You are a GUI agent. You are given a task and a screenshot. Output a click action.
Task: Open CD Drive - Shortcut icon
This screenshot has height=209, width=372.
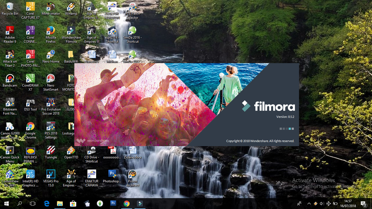click(92, 155)
